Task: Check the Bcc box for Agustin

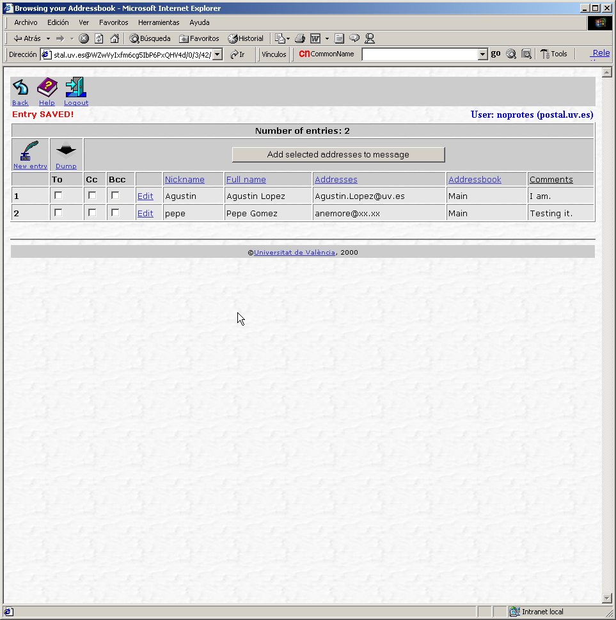Action: point(115,195)
